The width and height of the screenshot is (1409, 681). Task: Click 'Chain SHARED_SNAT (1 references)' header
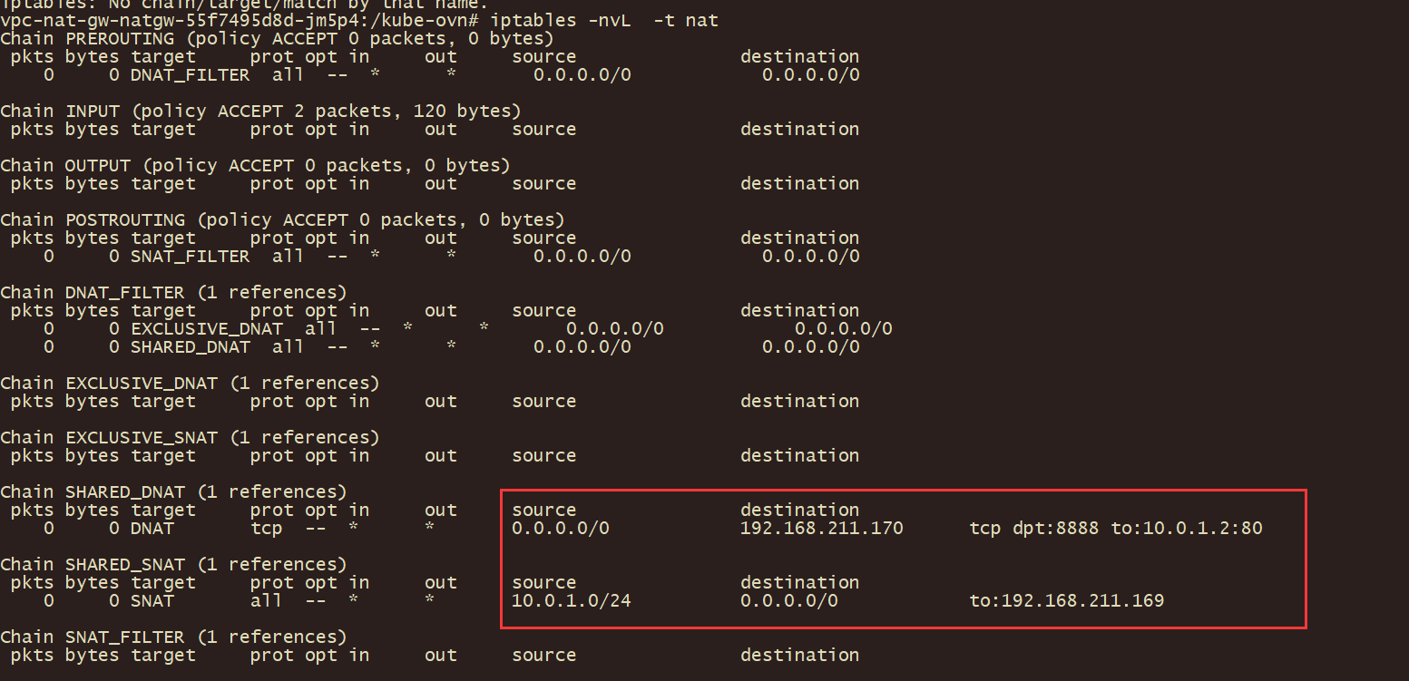point(173,564)
